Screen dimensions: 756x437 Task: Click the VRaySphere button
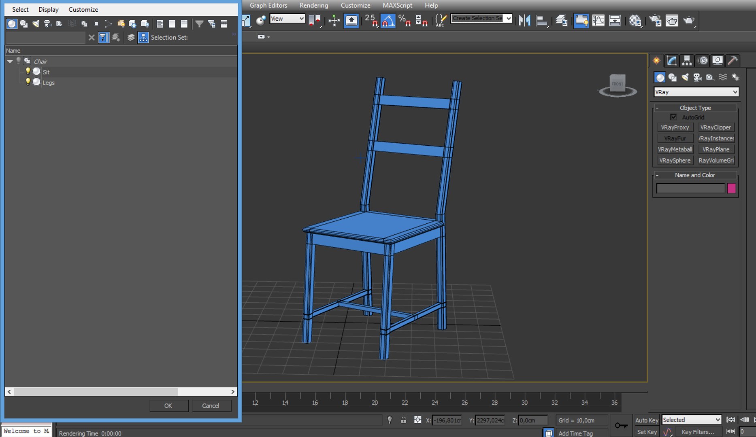coord(675,160)
